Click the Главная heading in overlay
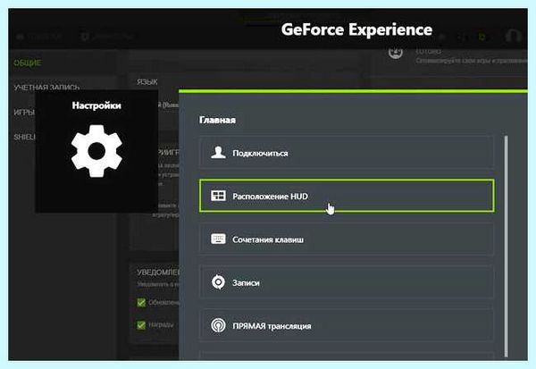Screen dimensions: 536x369 217,120
